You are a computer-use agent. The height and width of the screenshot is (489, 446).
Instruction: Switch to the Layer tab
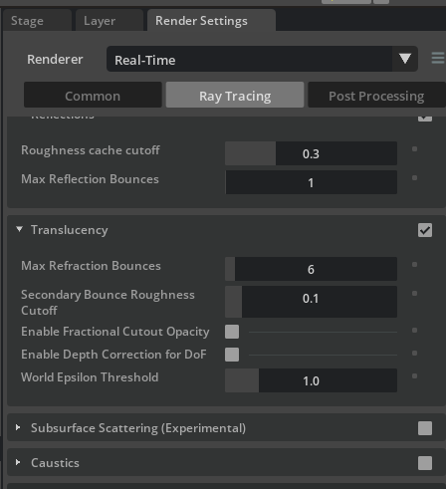coord(100,21)
